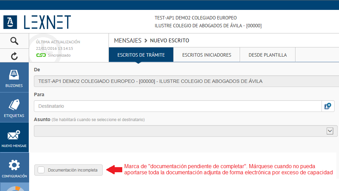Expand the Asunto dropdown arrow
This screenshot has height=191, width=339.
(x=330, y=131)
